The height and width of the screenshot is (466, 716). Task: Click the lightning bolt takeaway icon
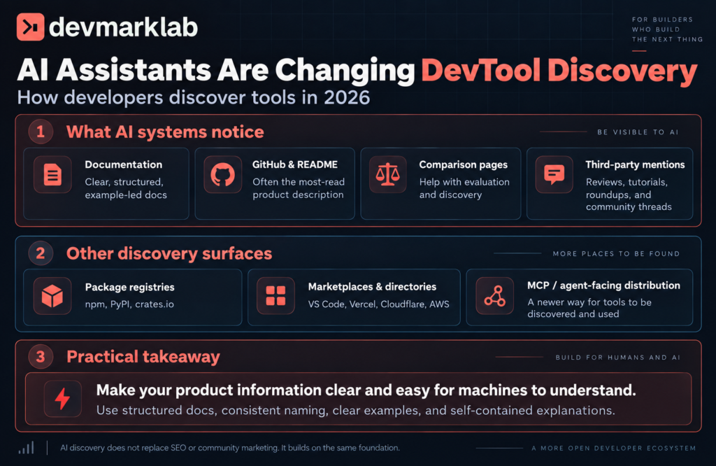62,399
